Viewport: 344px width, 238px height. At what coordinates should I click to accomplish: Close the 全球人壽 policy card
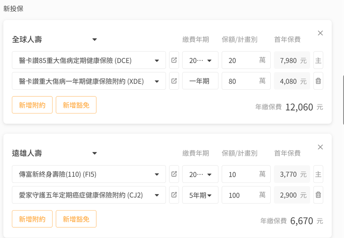click(x=320, y=33)
